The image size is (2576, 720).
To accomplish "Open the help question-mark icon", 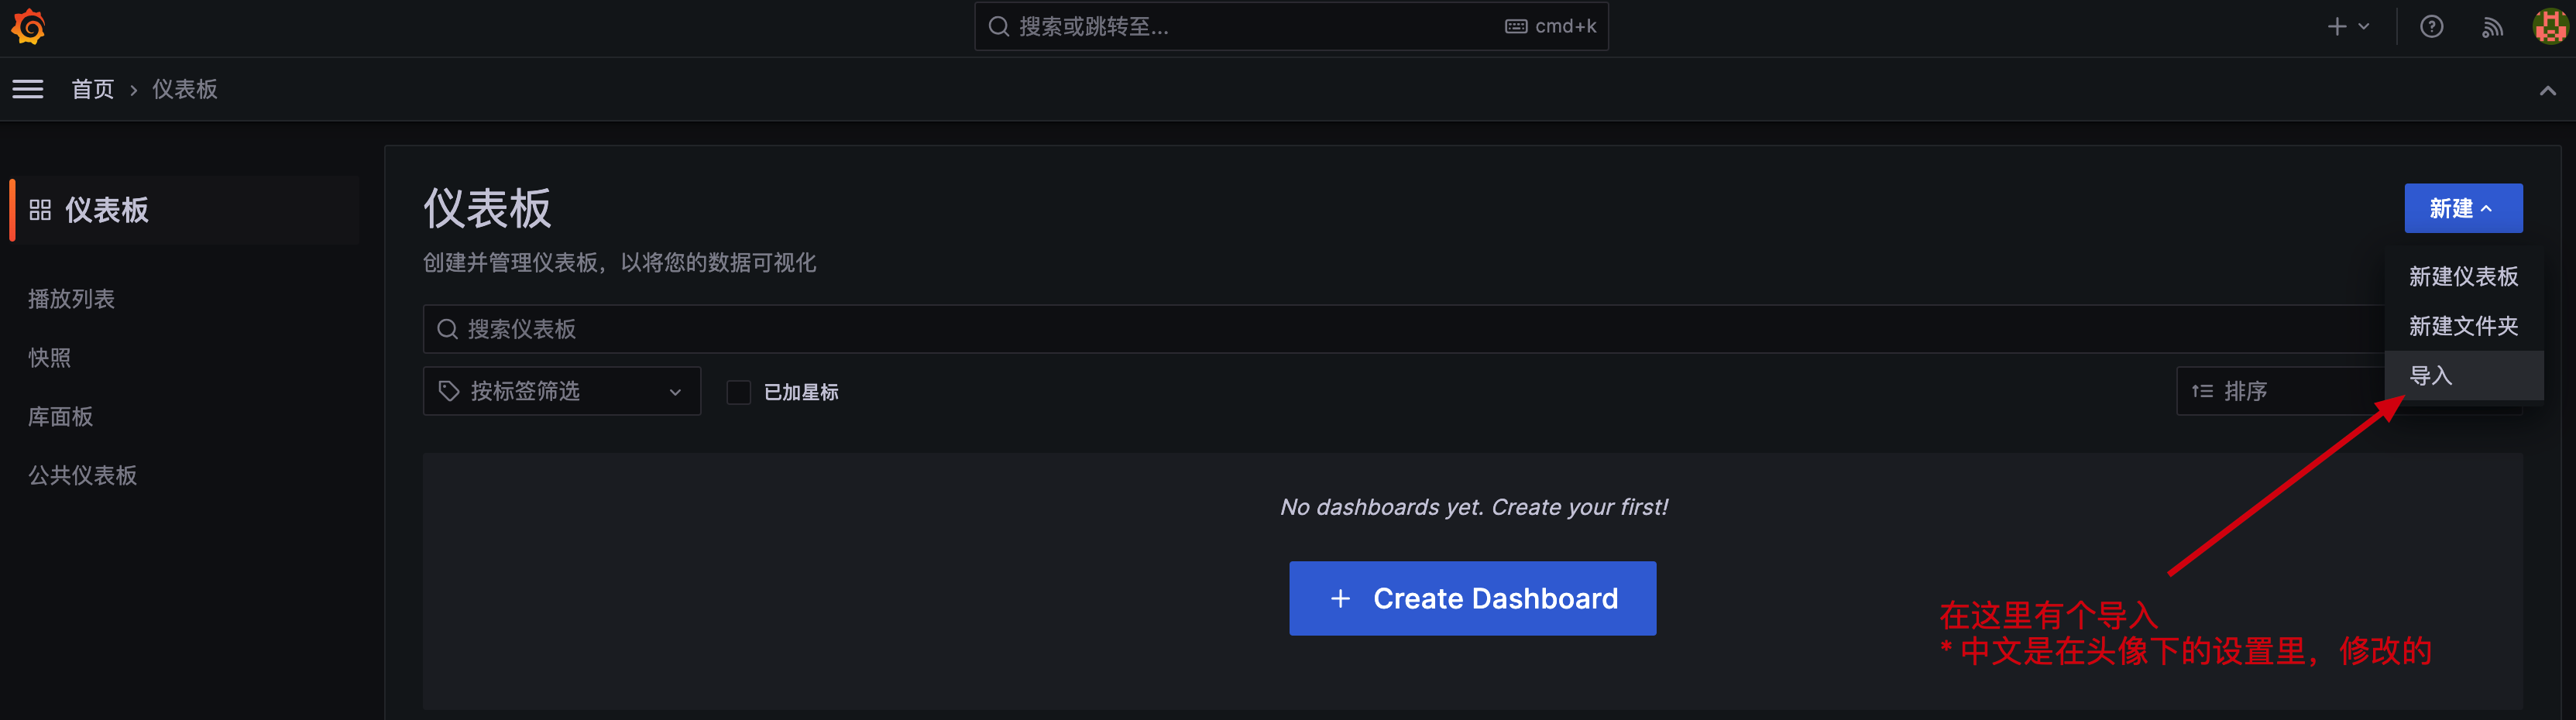I will pyautogui.click(x=2431, y=27).
